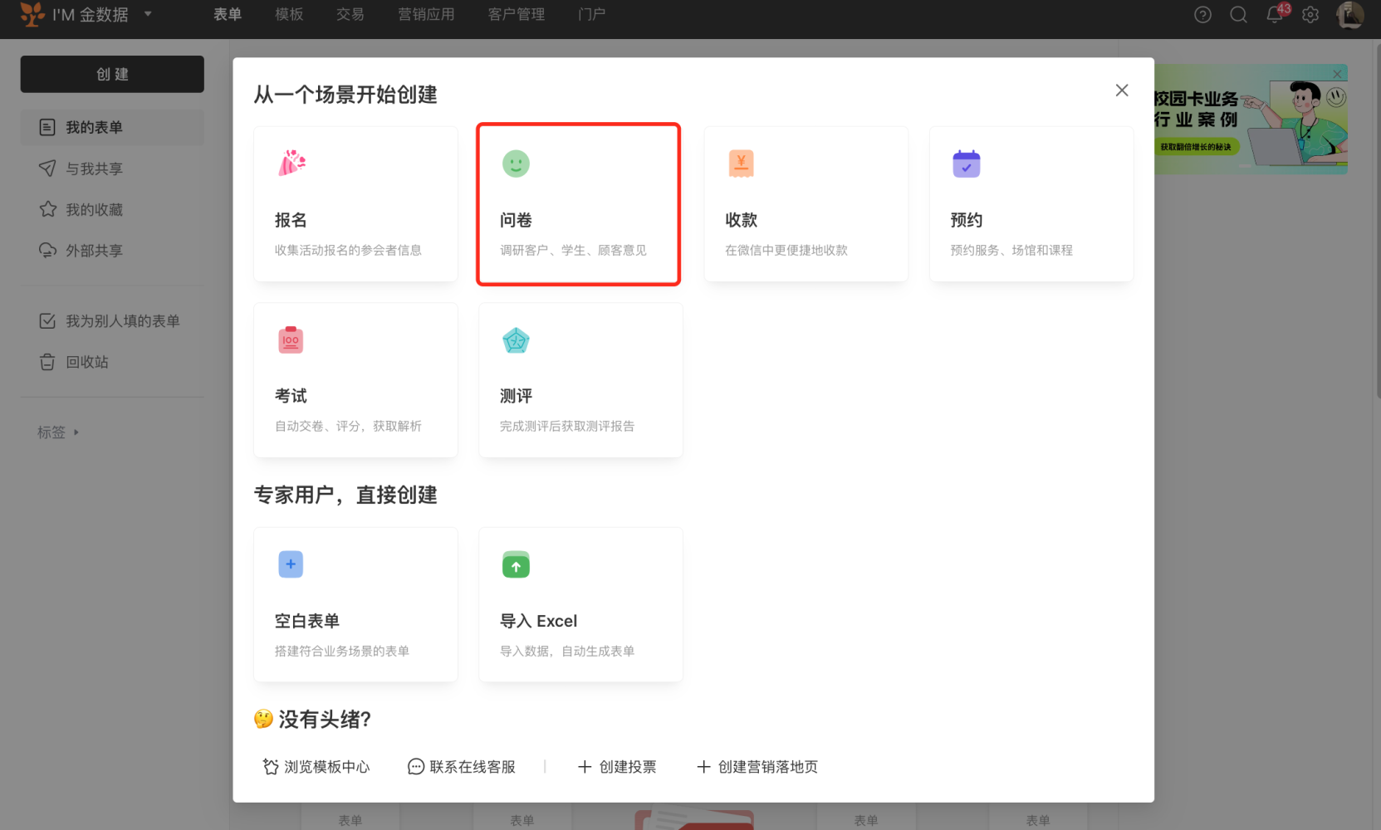Open the 门户 top menu
1381x830 pixels.
click(x=592, y=14)
